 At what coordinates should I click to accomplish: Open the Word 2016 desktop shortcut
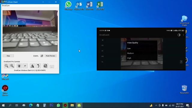click(x=89, y=6)
